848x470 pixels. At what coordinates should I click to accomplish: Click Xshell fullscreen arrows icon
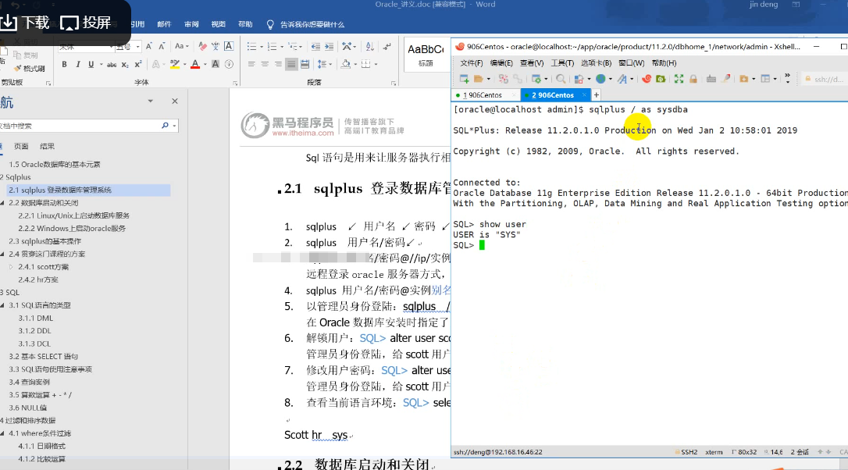[x=679, y=79]
